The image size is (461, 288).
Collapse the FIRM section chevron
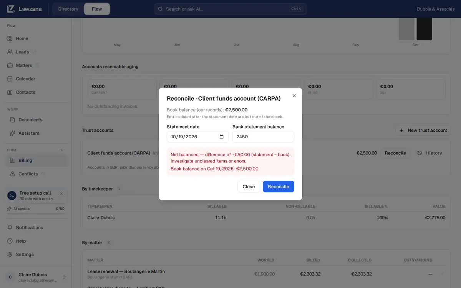pos(62,150)
